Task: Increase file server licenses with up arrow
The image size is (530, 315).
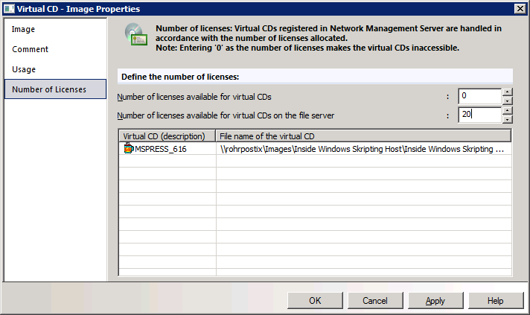Action: (x=508, y=110)
